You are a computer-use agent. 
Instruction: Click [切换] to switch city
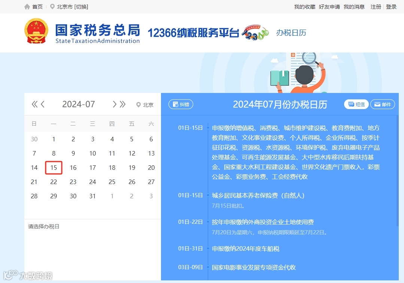pyautogui.click(x=81, y=7)
